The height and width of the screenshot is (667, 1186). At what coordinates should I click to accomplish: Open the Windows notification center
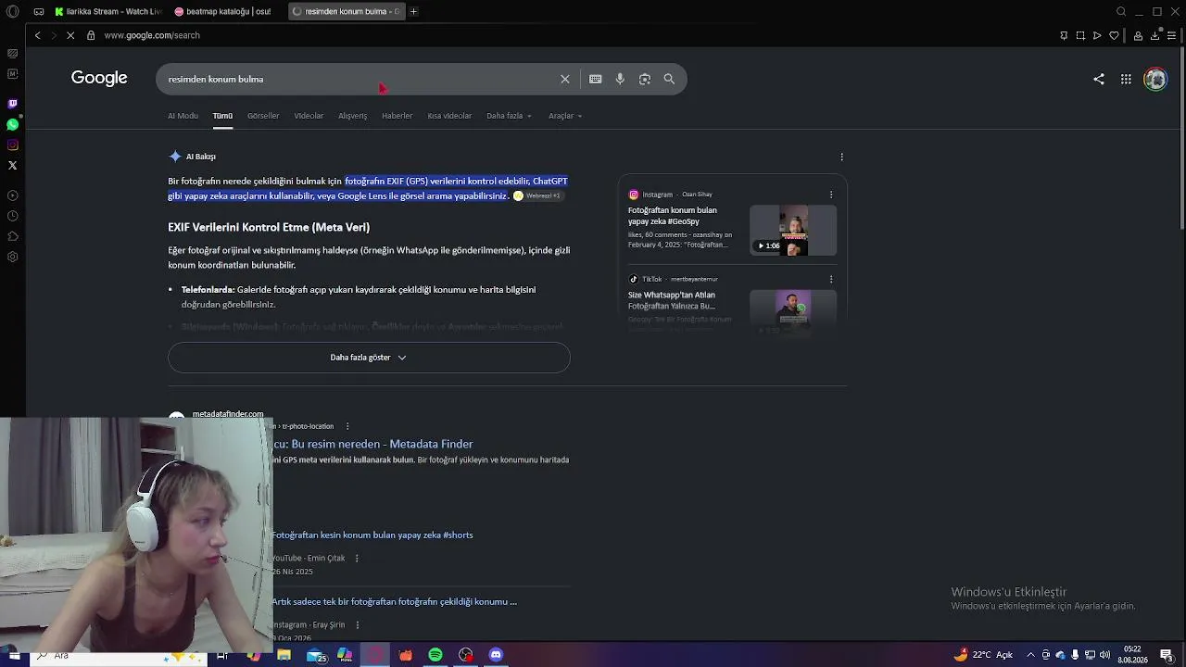click(x=1167, y=655)
